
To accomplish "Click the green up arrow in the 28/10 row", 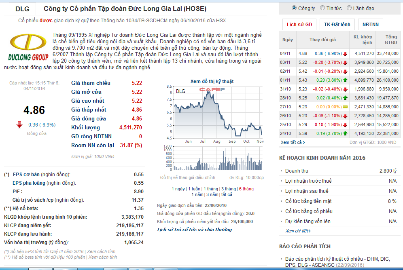I will (345, 98).
